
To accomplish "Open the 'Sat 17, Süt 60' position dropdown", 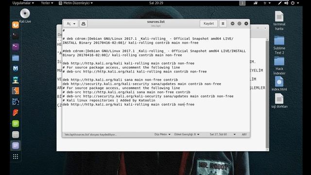I will [223, 134].
